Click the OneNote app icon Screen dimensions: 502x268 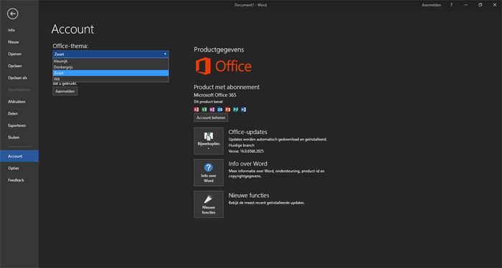pos(212,110)
